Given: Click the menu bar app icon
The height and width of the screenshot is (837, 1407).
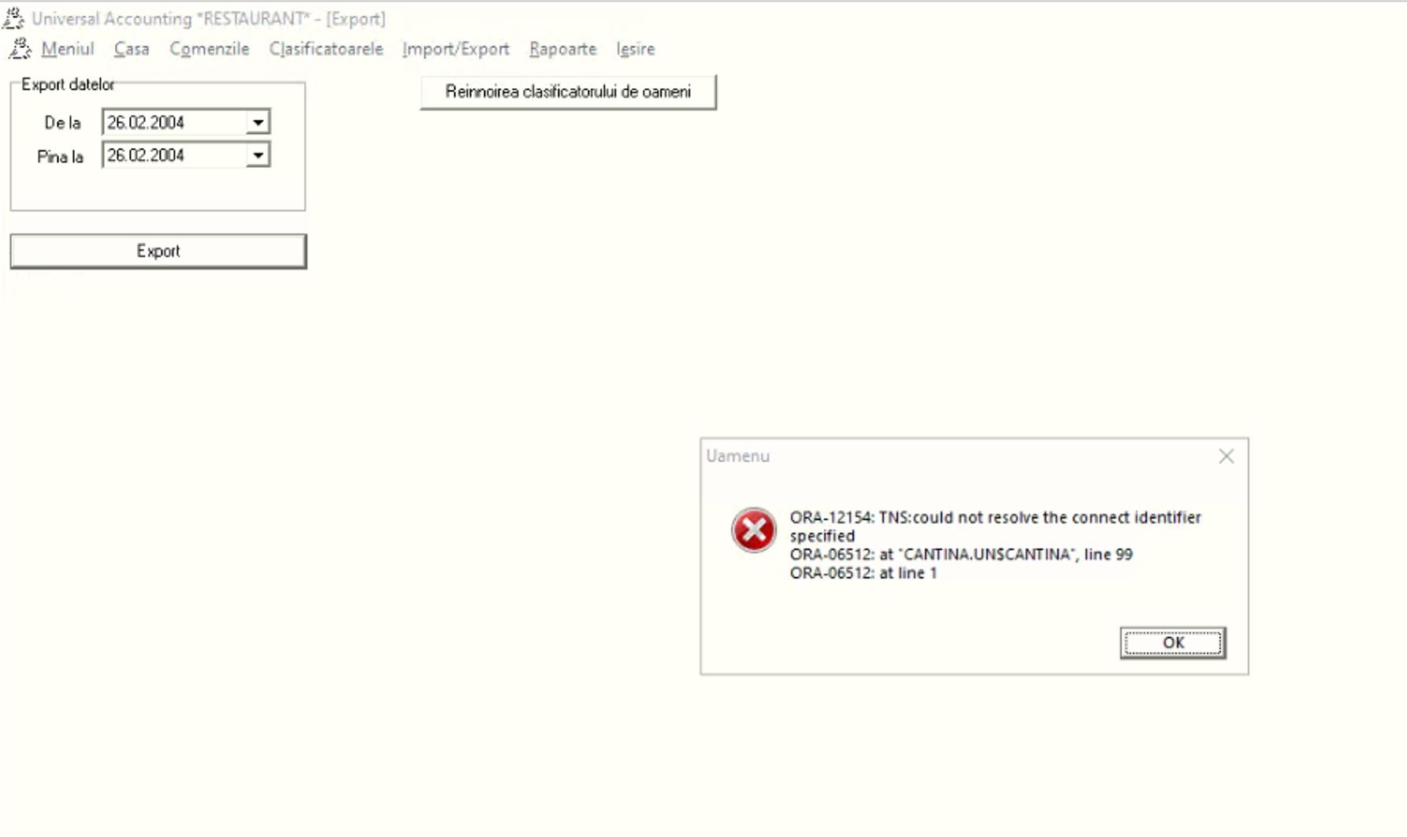Looking at the screenshot, I should click(x=20, y=49).
